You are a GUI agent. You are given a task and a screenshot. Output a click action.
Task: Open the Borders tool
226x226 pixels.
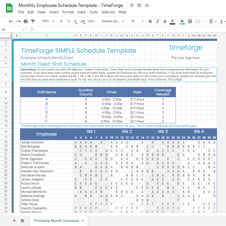[190, 21]
